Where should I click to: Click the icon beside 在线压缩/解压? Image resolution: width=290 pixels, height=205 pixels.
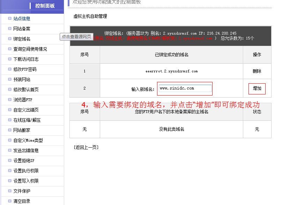pos(9,120)
